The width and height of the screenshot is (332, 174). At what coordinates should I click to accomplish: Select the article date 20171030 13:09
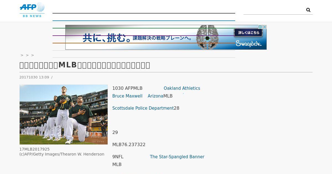pyautogui.click(x=34, y=77)
